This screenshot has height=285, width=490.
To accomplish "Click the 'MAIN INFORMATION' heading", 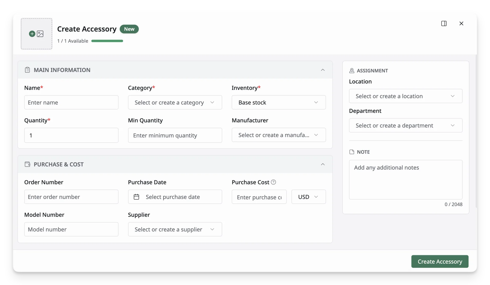I will coord(62,70).
